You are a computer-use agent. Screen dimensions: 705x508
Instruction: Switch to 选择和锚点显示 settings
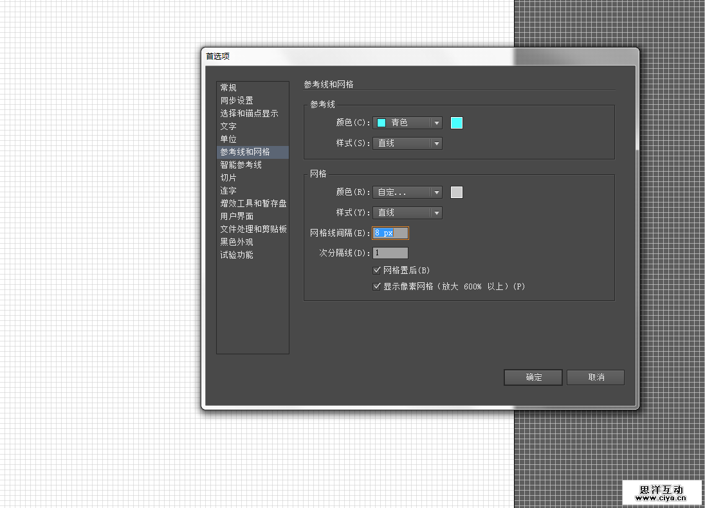(x=250, y=113)
